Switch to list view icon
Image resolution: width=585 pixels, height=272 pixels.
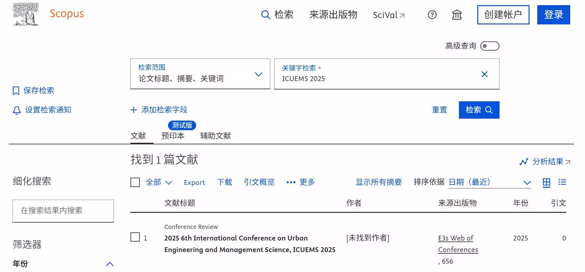click(x=562, y=182)
